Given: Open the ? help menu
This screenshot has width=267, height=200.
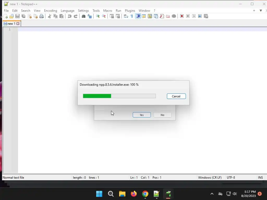Looking at the screenshot, I should (155, 10).
